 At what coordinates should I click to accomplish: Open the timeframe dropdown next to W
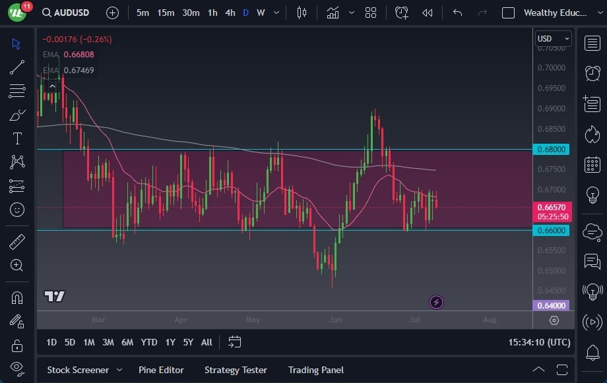tap(276, 12)
